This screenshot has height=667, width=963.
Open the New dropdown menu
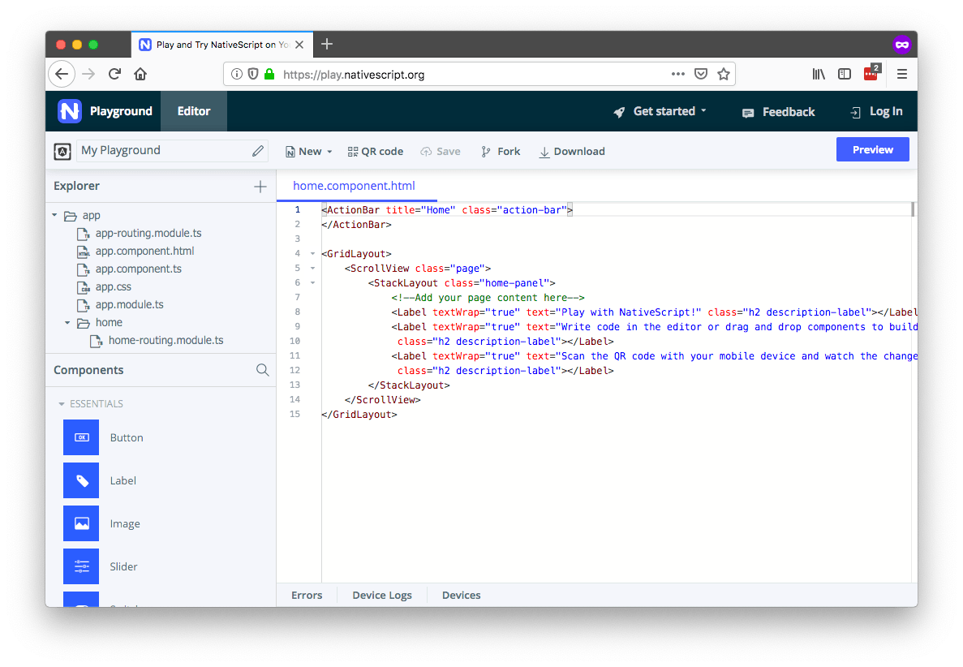(309, 152)
